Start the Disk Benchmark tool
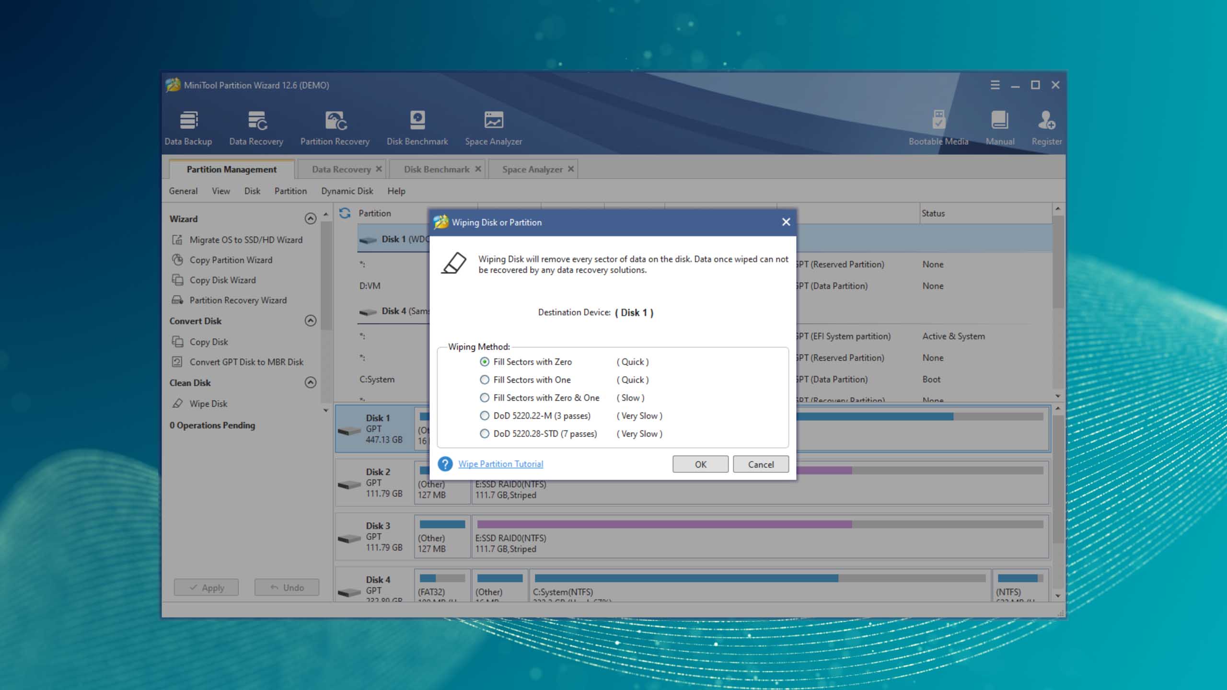Image resolution: width=1227 pixels, height=690 pixels. click(x=417, y=128)
